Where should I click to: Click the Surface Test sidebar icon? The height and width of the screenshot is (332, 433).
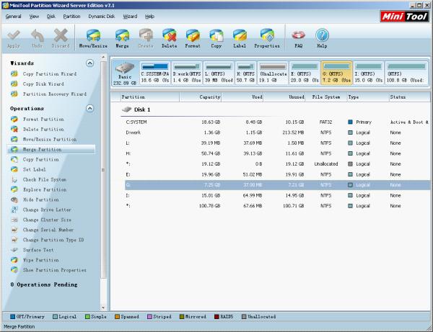tap(14, 250)
